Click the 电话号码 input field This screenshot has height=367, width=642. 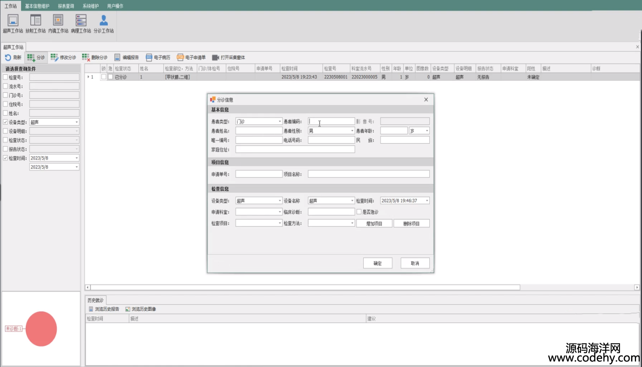click(x=331, y=140)
